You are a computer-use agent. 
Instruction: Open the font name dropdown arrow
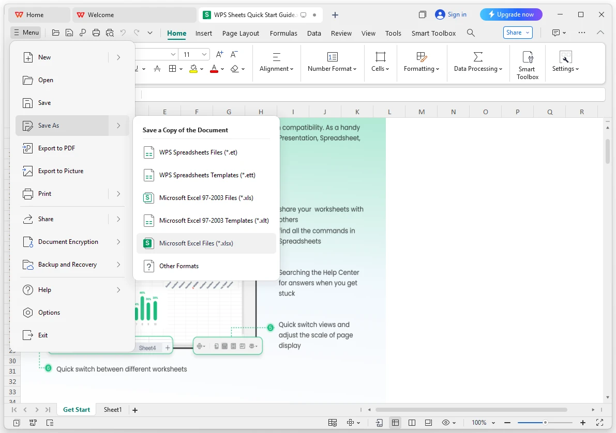pos(173,54)
